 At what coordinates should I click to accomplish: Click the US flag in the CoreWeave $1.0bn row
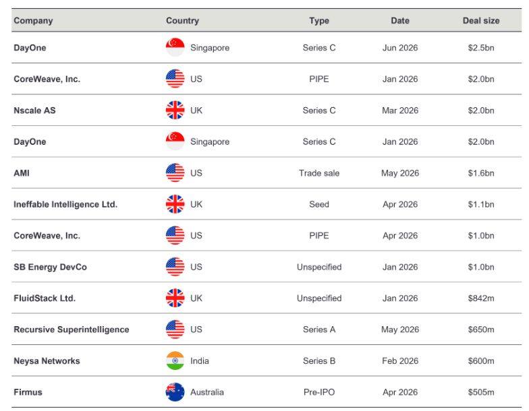click(x=175, y=235)
